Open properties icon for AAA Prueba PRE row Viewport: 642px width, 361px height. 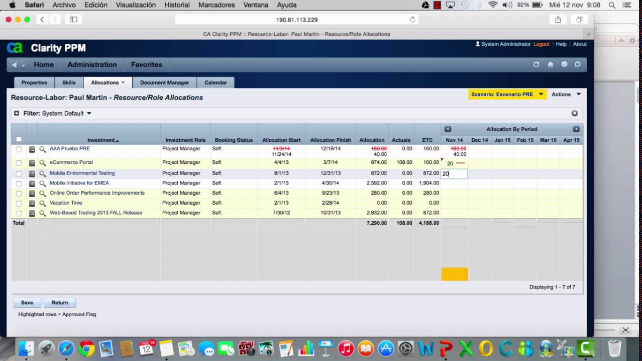pos(32,149)
